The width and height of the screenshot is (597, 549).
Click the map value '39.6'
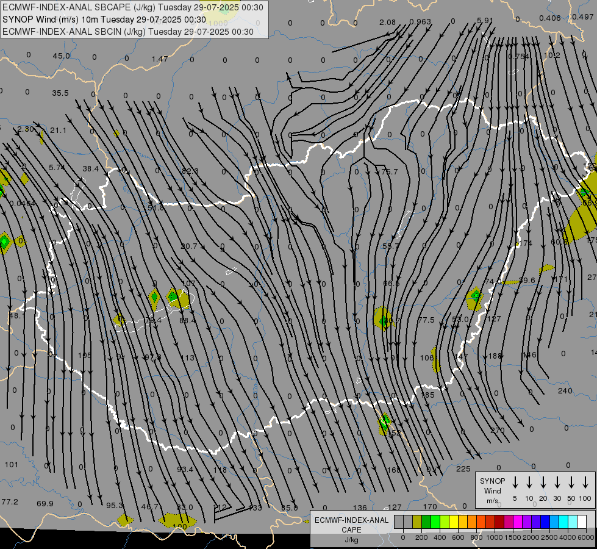pos(527,280)
